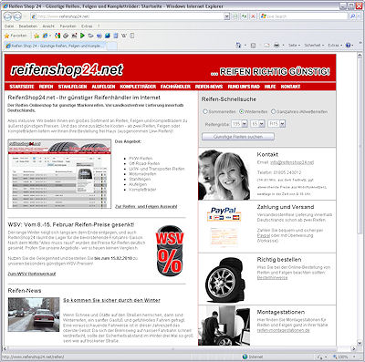Click the browser Back arrow button
This screenshot has width=365, height=362.
point(8,16)
